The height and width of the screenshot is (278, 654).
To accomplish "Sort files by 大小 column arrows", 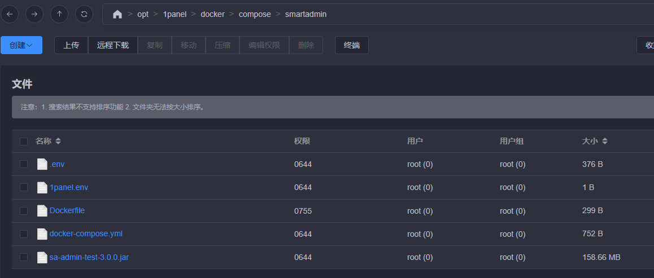I will (604, 142).
